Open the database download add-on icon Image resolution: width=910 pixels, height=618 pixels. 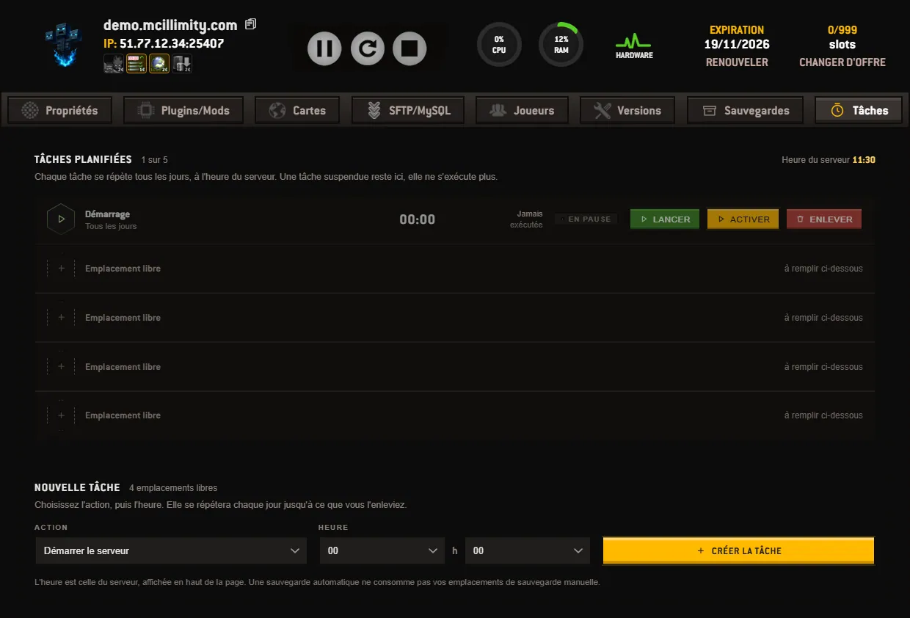pyautogui.click(x=182, y=64)
